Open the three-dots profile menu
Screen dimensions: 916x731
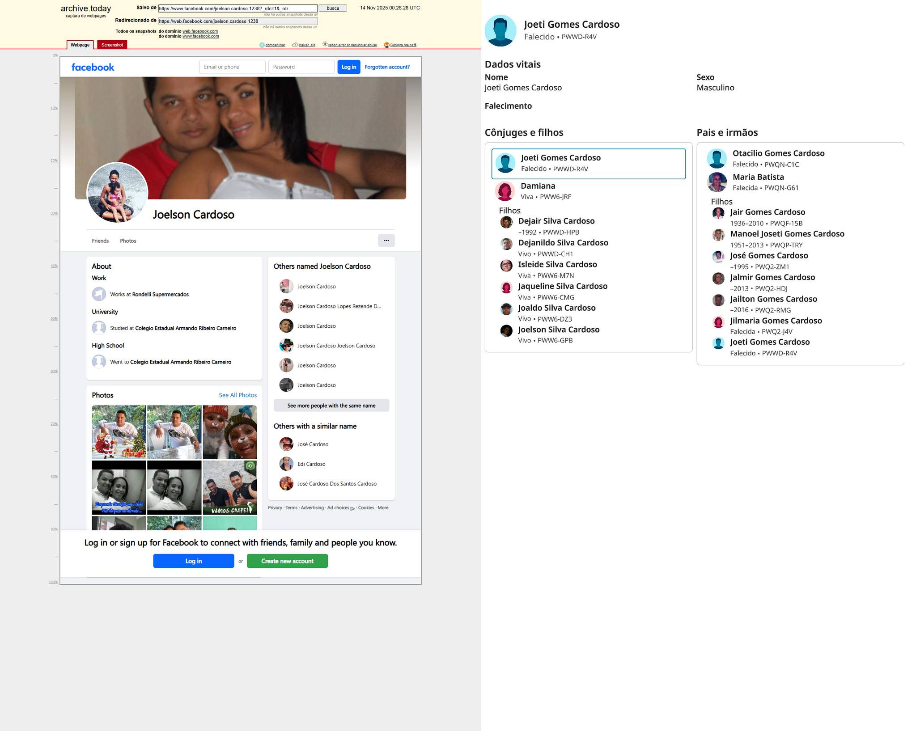[386, 241]
